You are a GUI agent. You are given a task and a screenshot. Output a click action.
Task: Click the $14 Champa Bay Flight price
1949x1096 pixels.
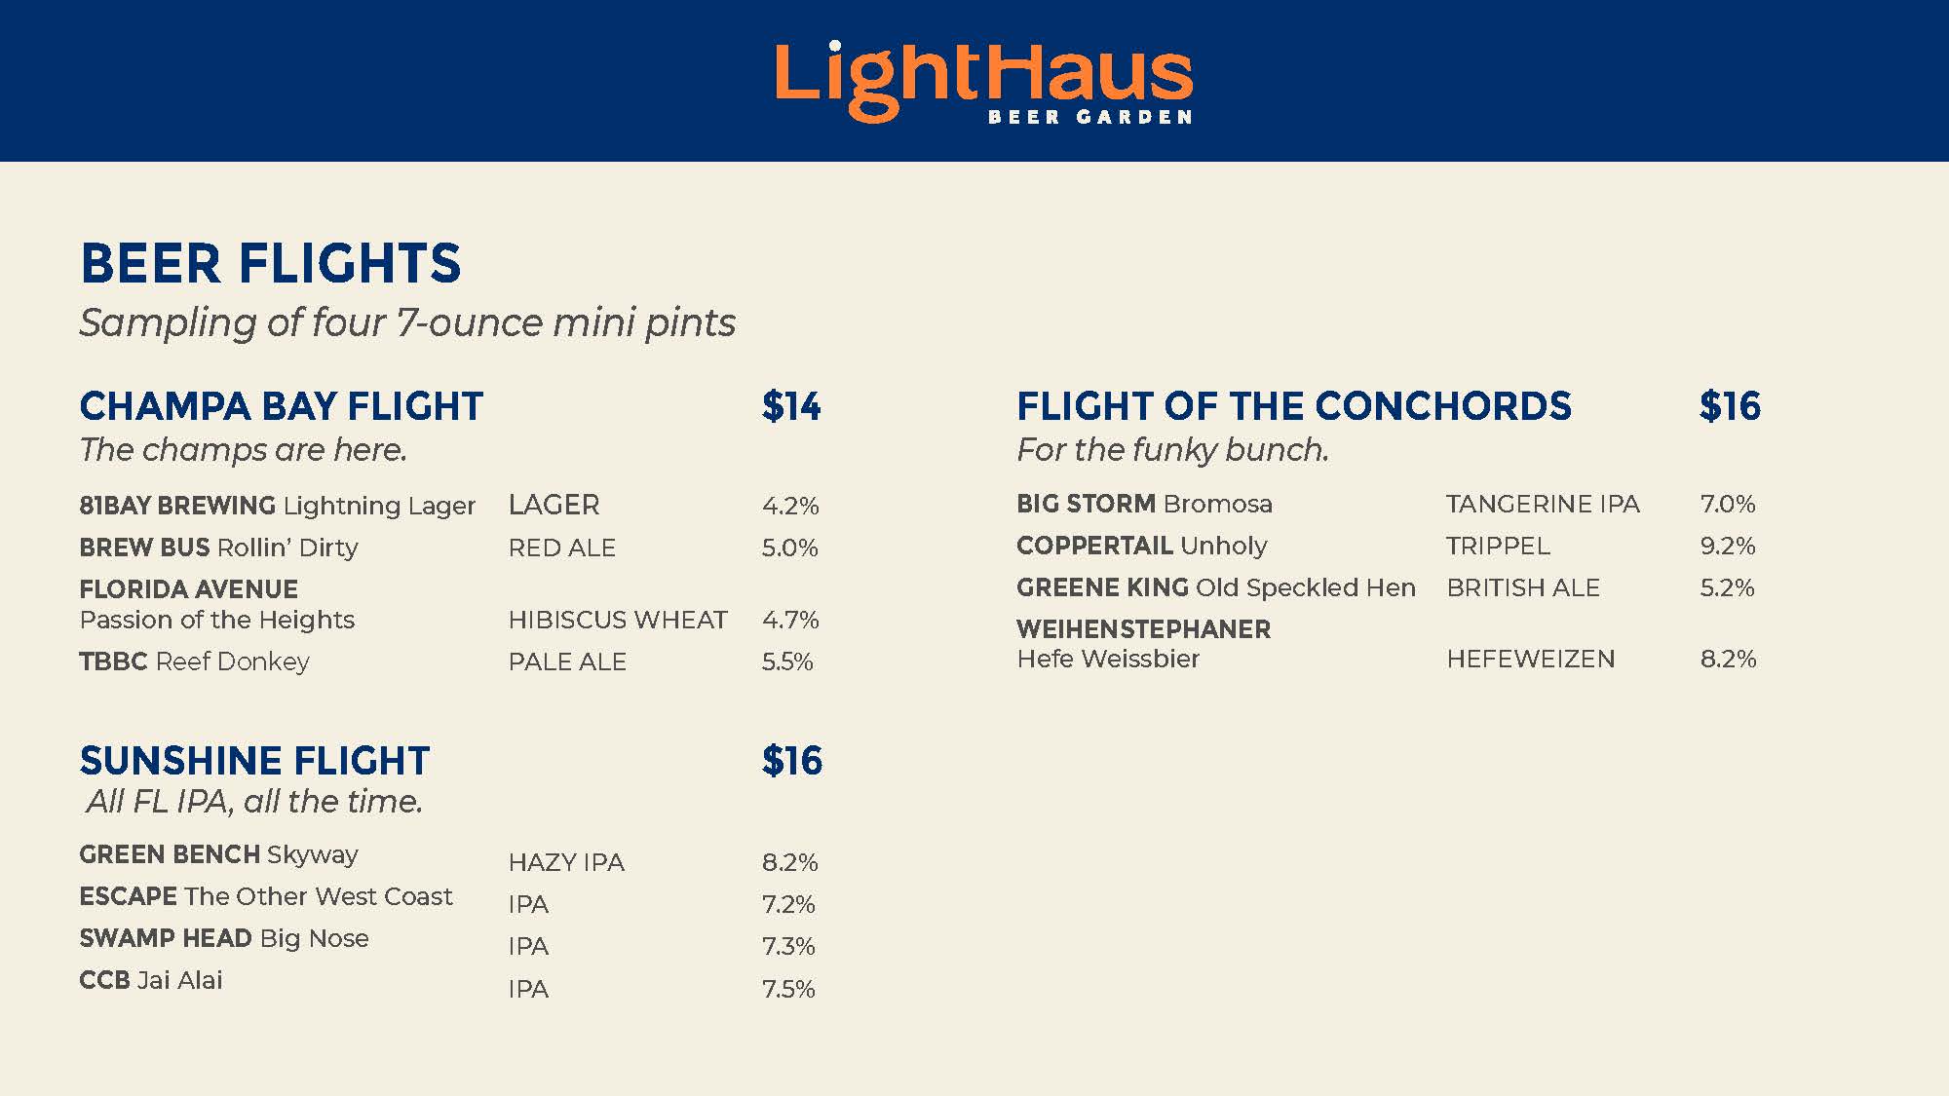[x=790, y=406]
